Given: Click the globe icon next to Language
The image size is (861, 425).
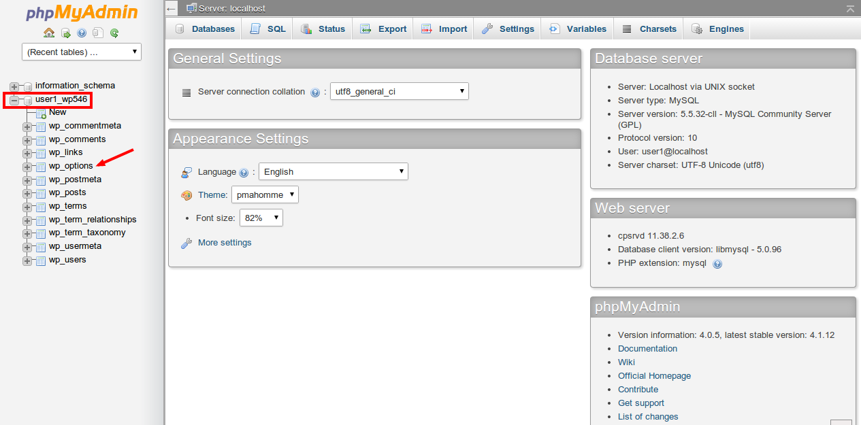Looking at the screenshot, I should [x=186, y=171].
